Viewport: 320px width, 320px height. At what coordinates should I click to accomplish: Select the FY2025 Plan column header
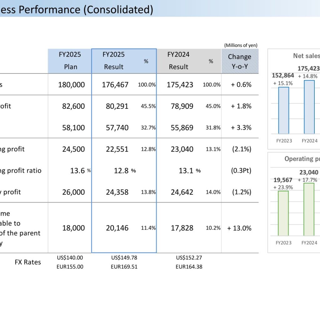pyautogui.click(x=70, y=61)
